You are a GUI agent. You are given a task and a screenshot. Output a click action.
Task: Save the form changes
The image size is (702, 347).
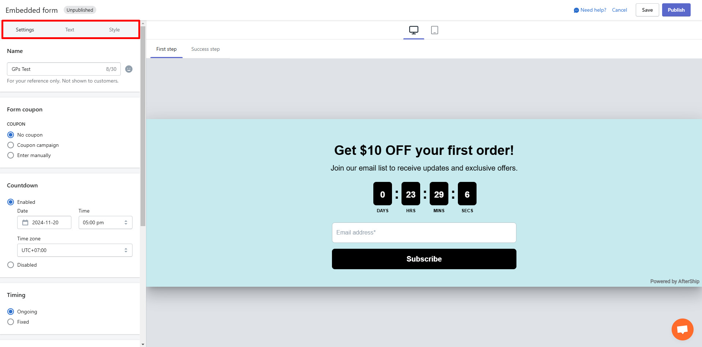point(647,10)
